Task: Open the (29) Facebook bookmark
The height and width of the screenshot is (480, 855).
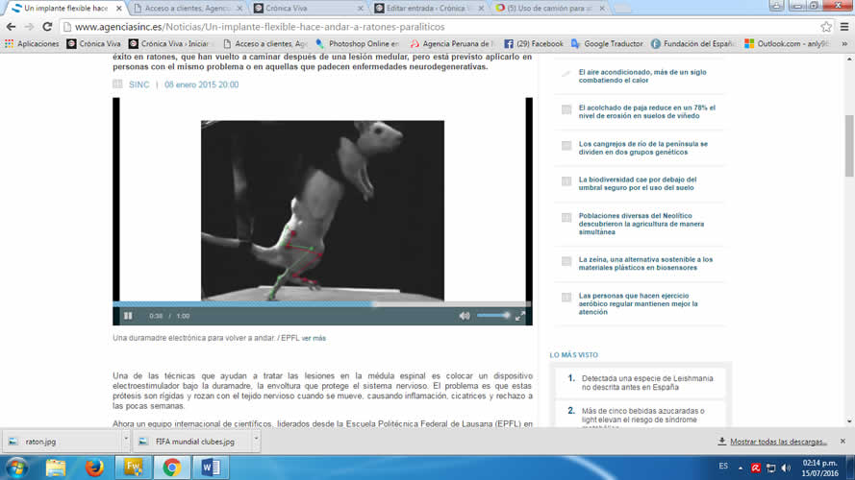Action: (x=533, y=43)
